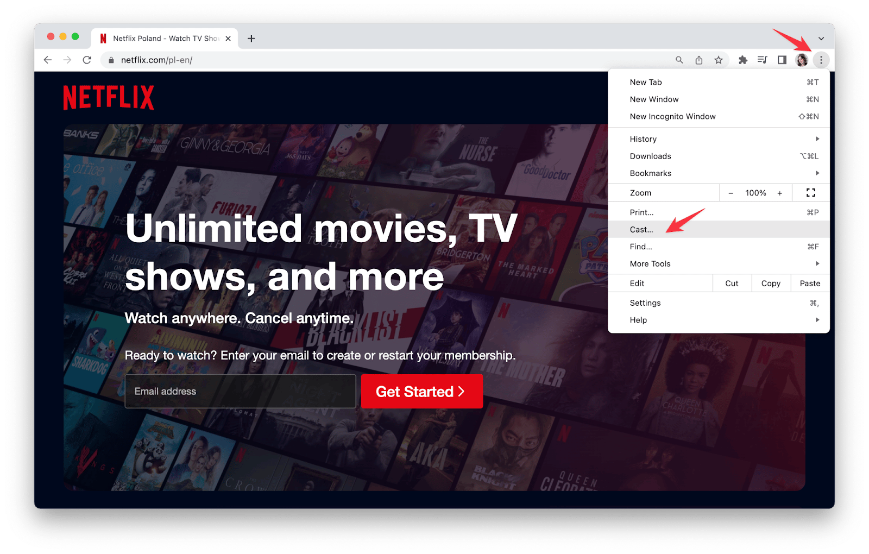
Task: Bookmark this page with the star icon
Action: click(719, 60)
